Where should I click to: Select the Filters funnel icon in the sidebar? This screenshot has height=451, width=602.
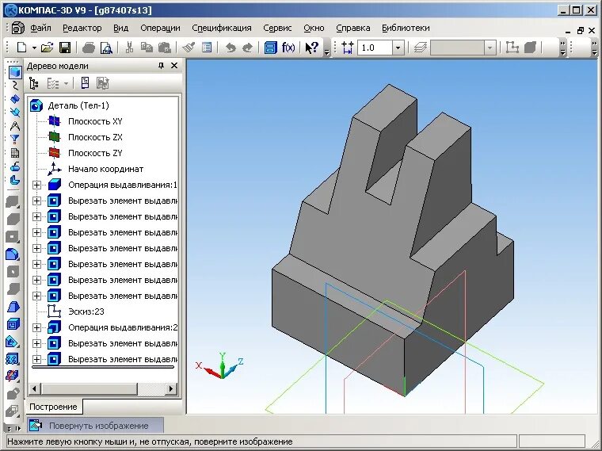tap(14, 139)
